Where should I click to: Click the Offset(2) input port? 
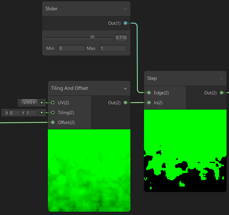[53, 122]
